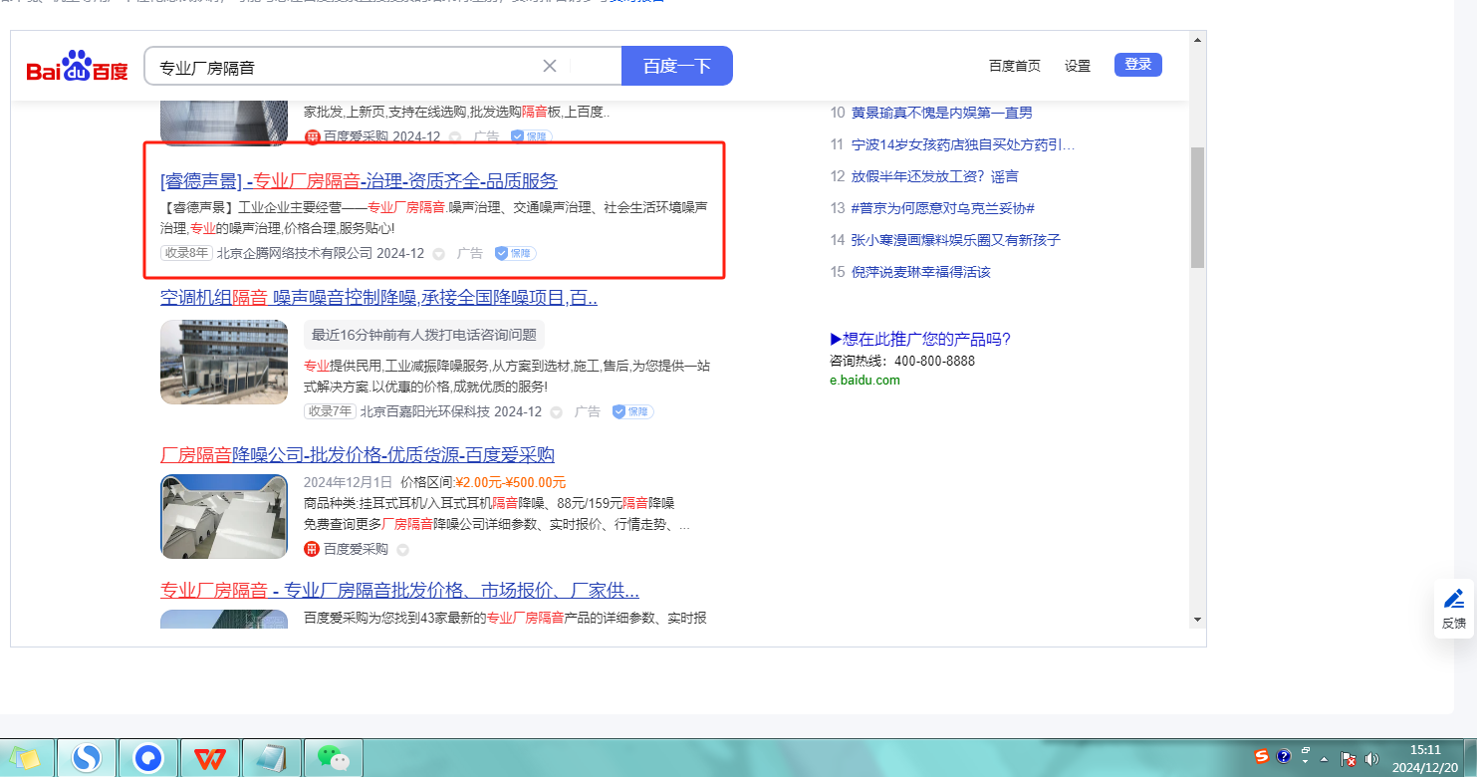
Task: Click the search input containing 专业厂房隔音
Action: 339,67
